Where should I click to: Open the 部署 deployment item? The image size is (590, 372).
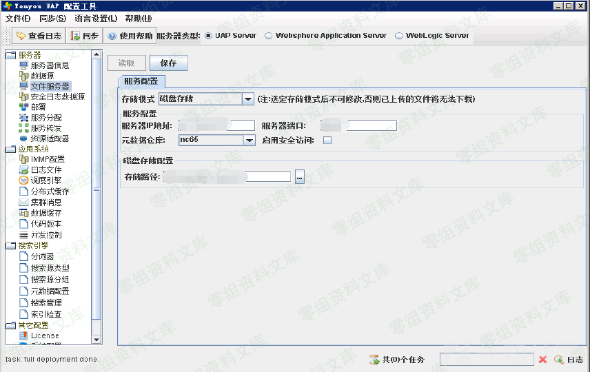[x=38, y=107]
